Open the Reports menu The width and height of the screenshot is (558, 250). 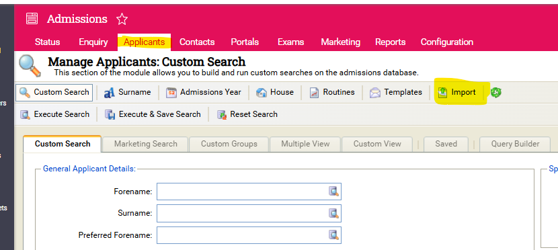(391, 42)
